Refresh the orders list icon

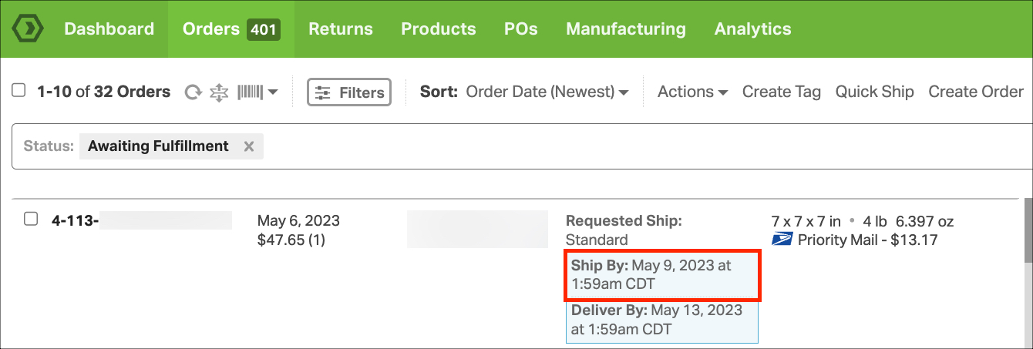coord(193,92)
